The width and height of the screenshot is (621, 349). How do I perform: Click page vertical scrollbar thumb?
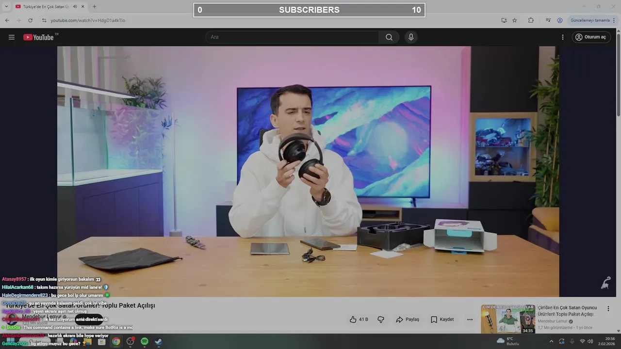click(618, 75)
